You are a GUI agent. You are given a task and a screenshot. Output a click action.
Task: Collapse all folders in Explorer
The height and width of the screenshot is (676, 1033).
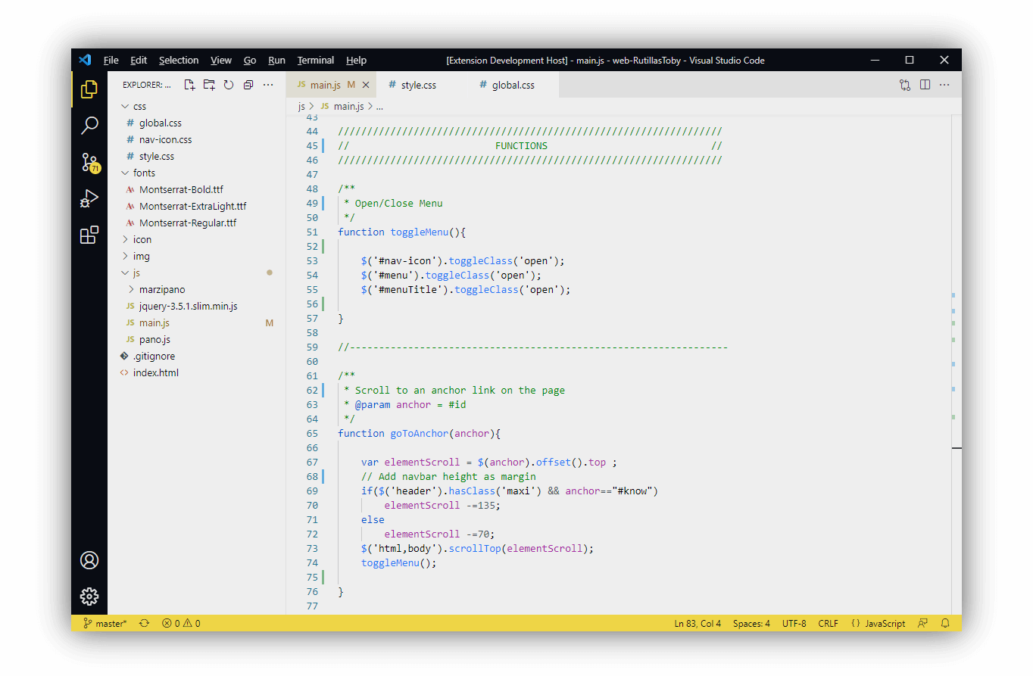pos(248,85)
